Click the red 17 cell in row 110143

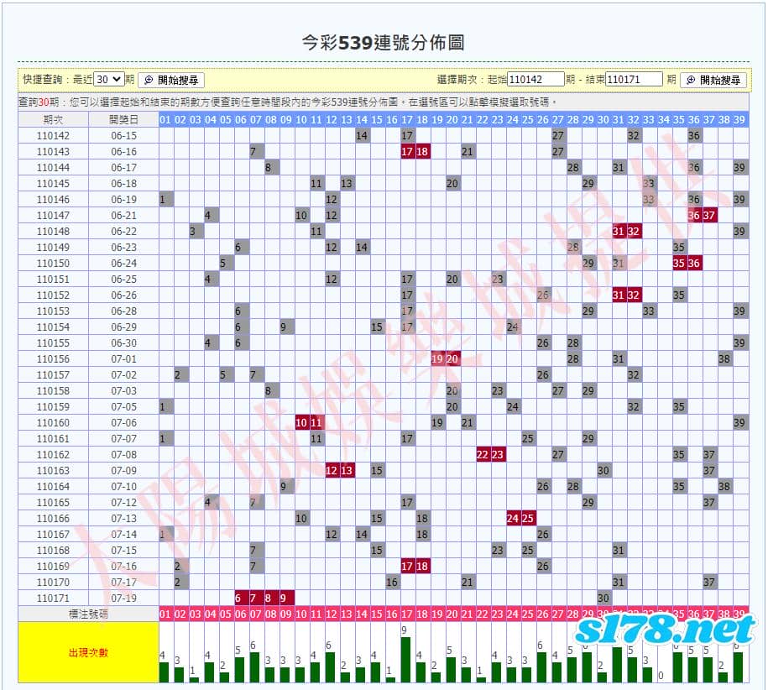pyautogui.click(x=407, y=151)
